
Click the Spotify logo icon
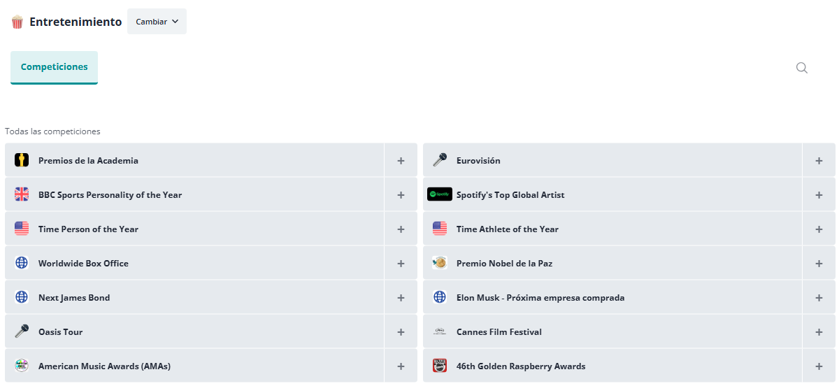440,194
